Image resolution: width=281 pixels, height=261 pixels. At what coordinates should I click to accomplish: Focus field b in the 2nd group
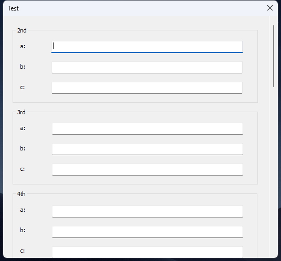pos(147,68)
